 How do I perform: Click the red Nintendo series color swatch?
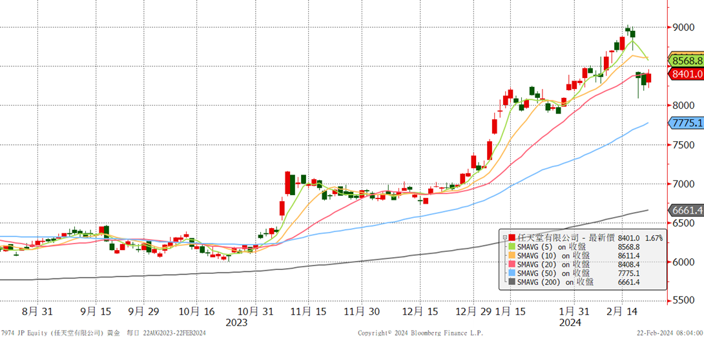(x=512, y=238)
